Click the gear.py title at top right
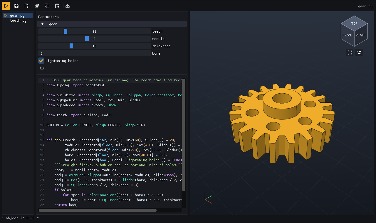The image size is (376, 223). tap(365, 6)
